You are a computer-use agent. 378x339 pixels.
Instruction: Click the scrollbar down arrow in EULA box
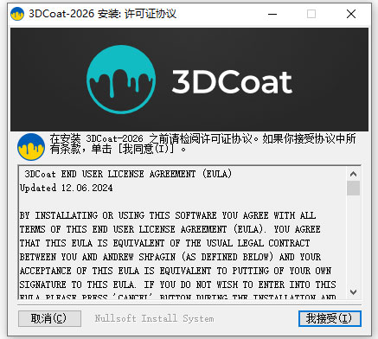(353, 291)
